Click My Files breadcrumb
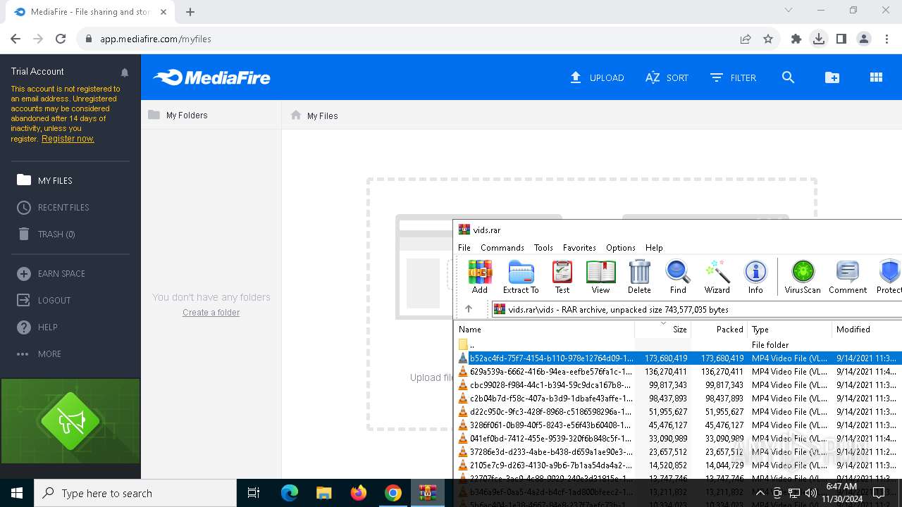 (x=322, y=115)
